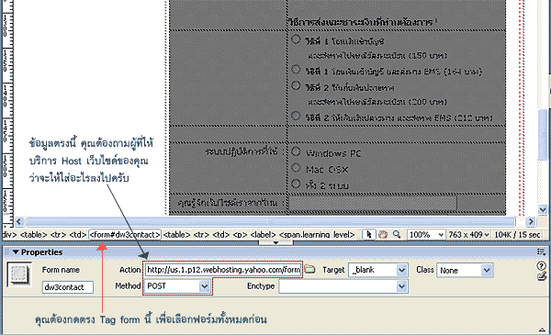Collapse the Properties panel triangle
Screen dimensions: 551x335
click(x=16, y=252)
